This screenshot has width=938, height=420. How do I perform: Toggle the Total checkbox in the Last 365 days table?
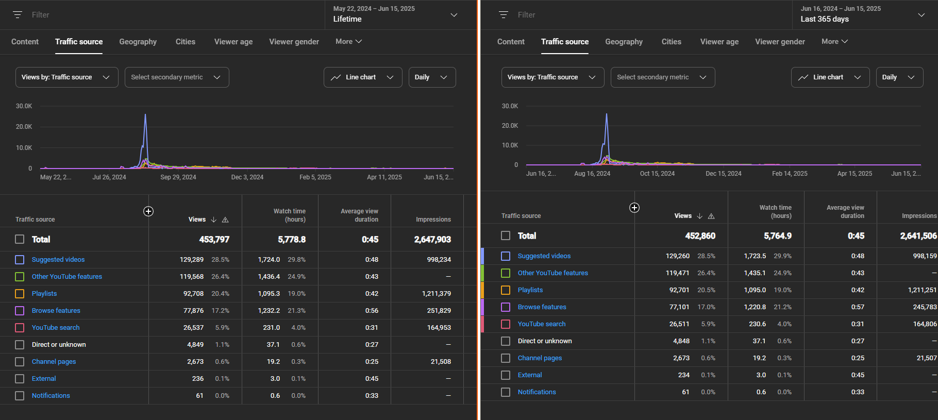pyautogui.click(x=506, y=236)
